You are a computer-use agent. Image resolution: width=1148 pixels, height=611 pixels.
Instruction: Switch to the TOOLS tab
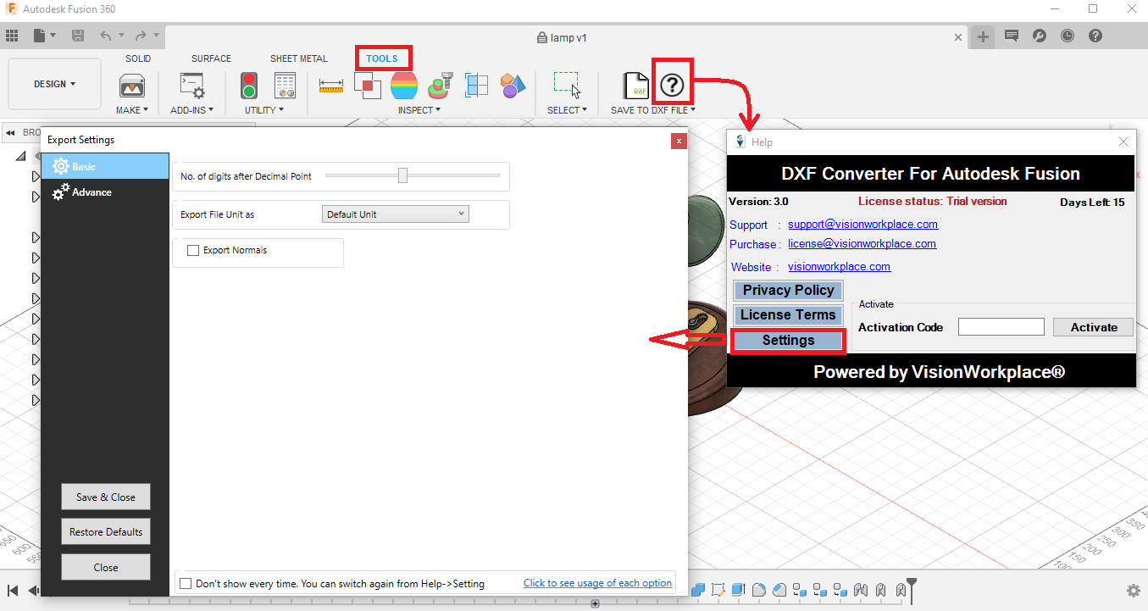tap(382, 58)
